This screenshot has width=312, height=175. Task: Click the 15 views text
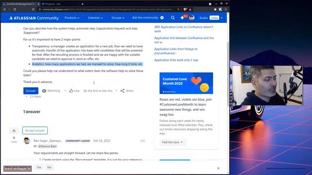point(35,96)
